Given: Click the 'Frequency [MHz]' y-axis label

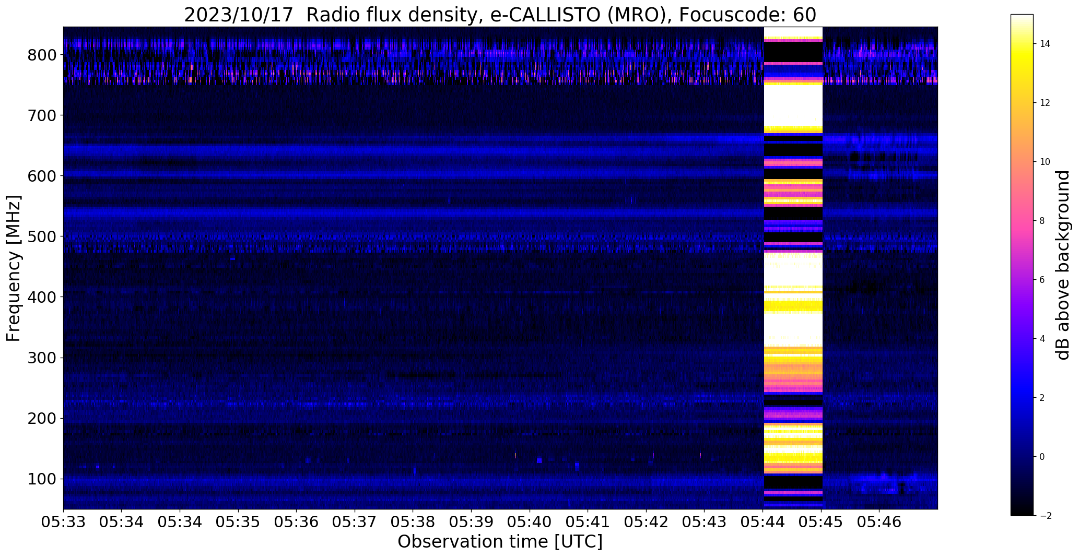Looking at the screenshot, I should [x=14, y=268].
